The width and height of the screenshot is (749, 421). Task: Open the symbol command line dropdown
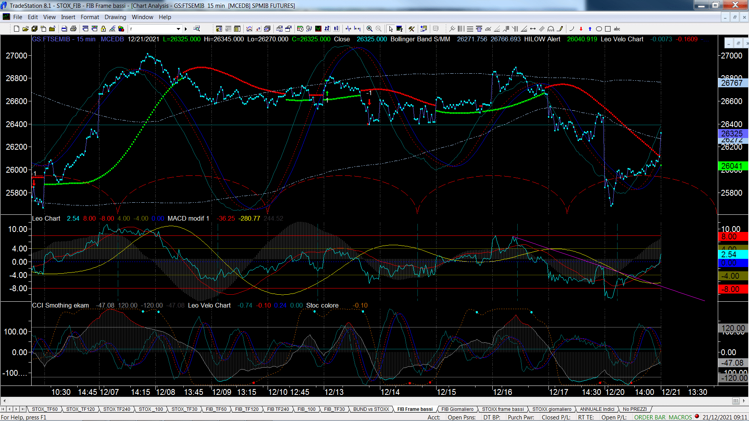click(178, 29)
